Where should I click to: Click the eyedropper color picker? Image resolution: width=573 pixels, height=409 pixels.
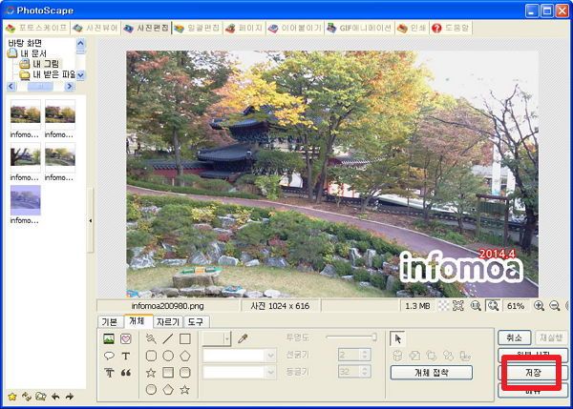pos(243,339)
